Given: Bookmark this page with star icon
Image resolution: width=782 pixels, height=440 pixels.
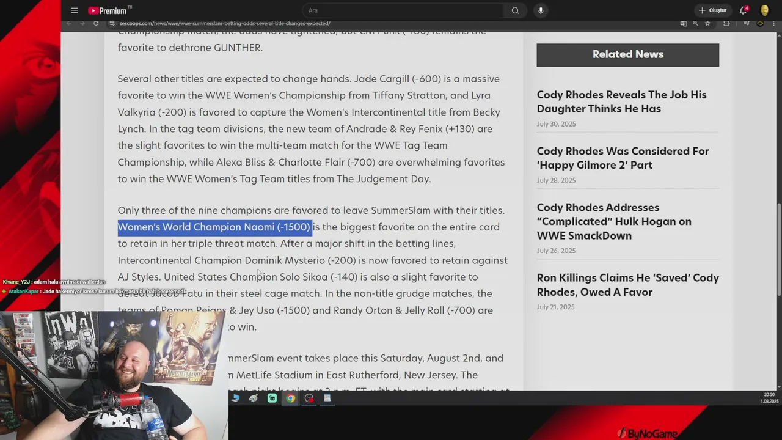Looking at the screenshot, I should tap(707, 23).
